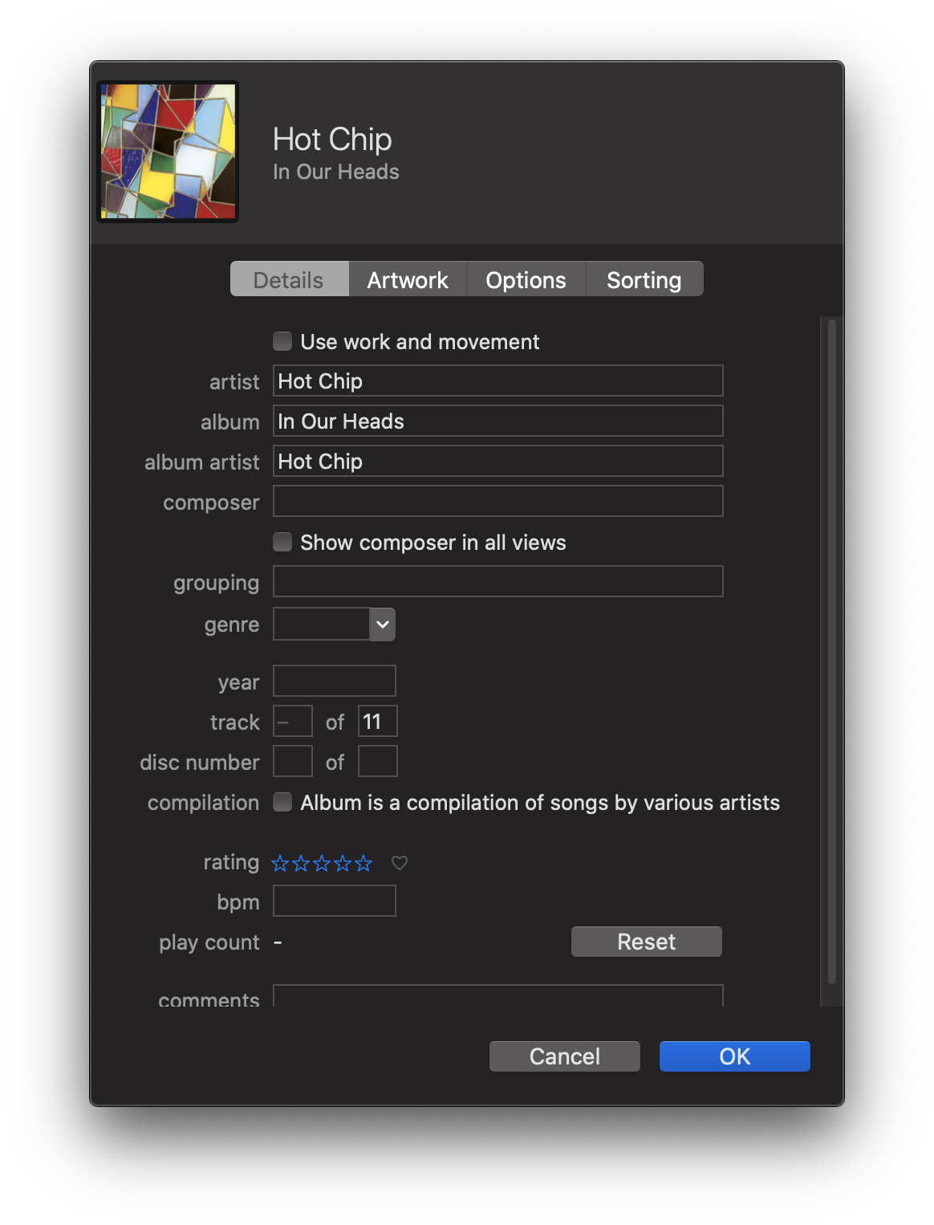
Task: Click the disc number total field
Action: (x=378, y=761)
